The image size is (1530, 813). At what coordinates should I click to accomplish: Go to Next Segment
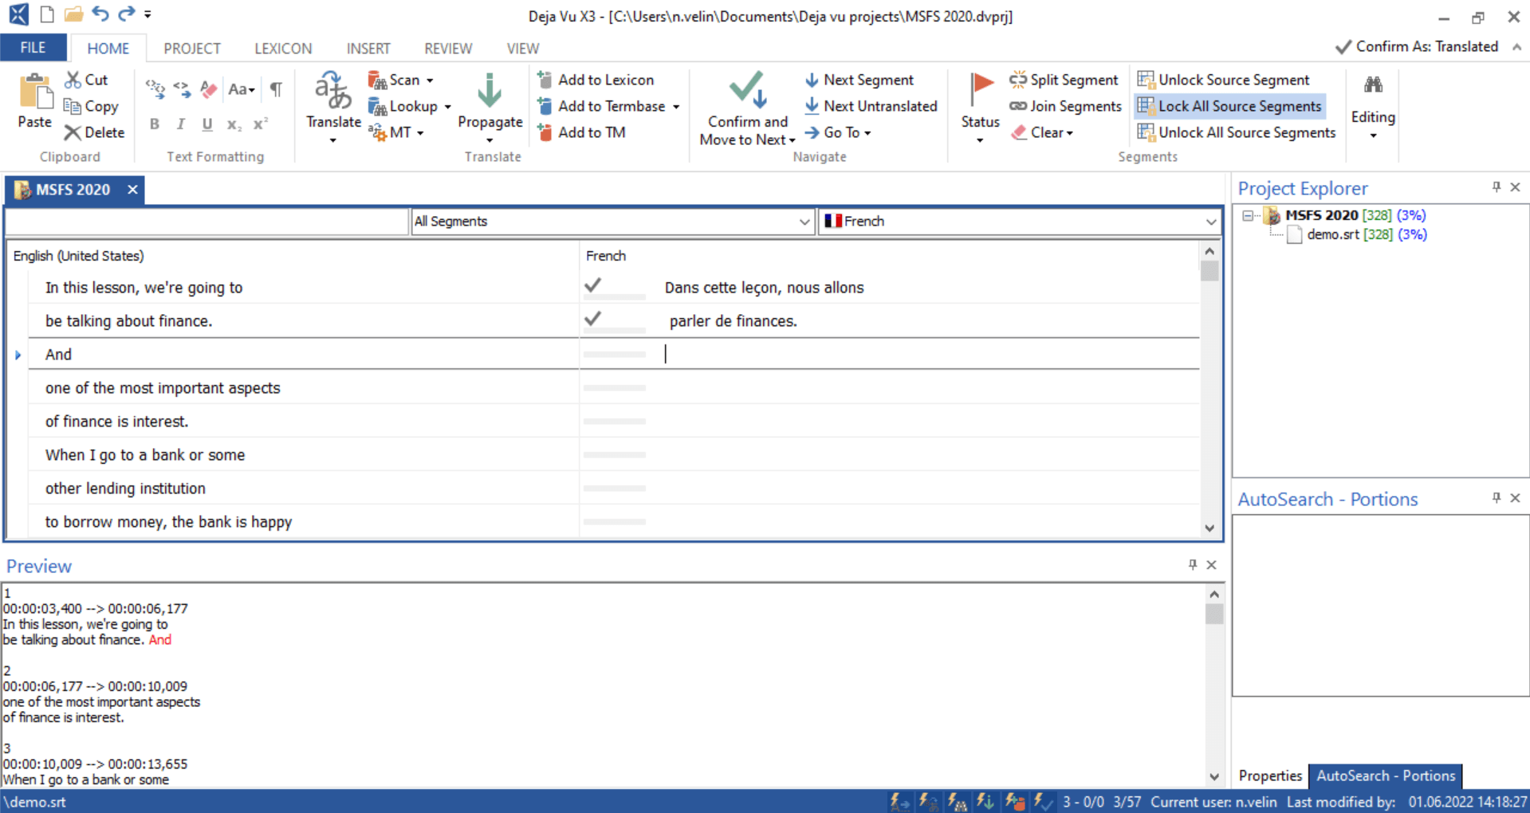[859, 80]
